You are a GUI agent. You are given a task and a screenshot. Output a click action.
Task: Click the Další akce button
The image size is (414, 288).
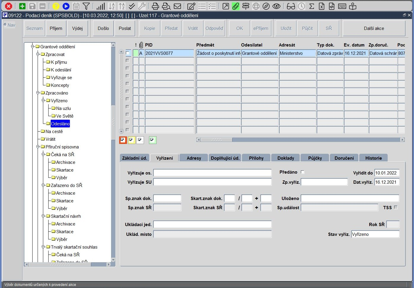374,28
